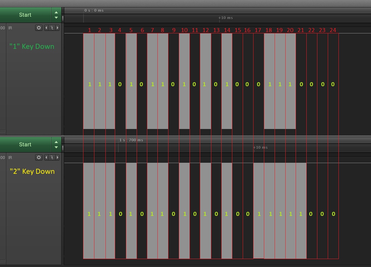Screen dimensions: 371x267
Task: Set falling-edge trigger in "2" Key Down capture
Action: [52, 157]
